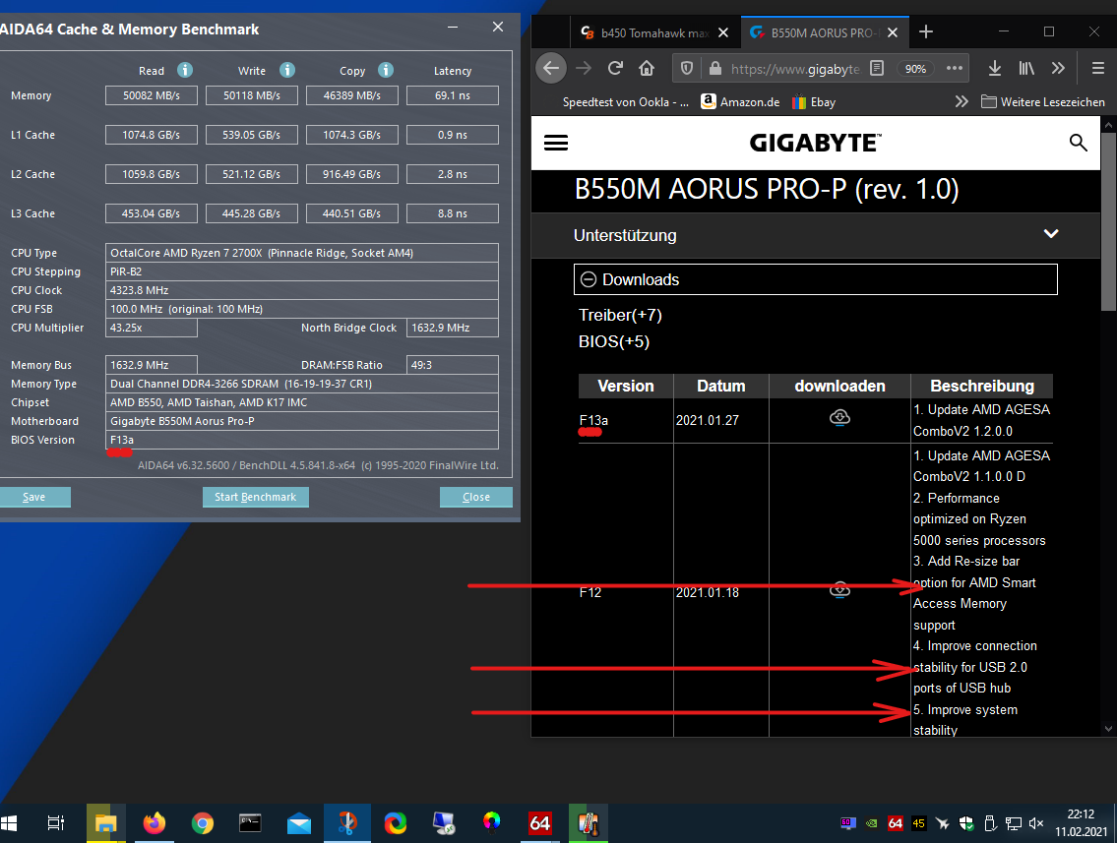Open the Amazon.de bookmark

(x=740, y=102)
